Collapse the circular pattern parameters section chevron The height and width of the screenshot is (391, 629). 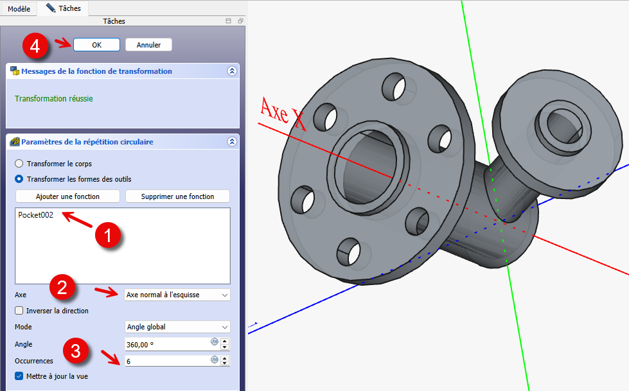(232, 142)
